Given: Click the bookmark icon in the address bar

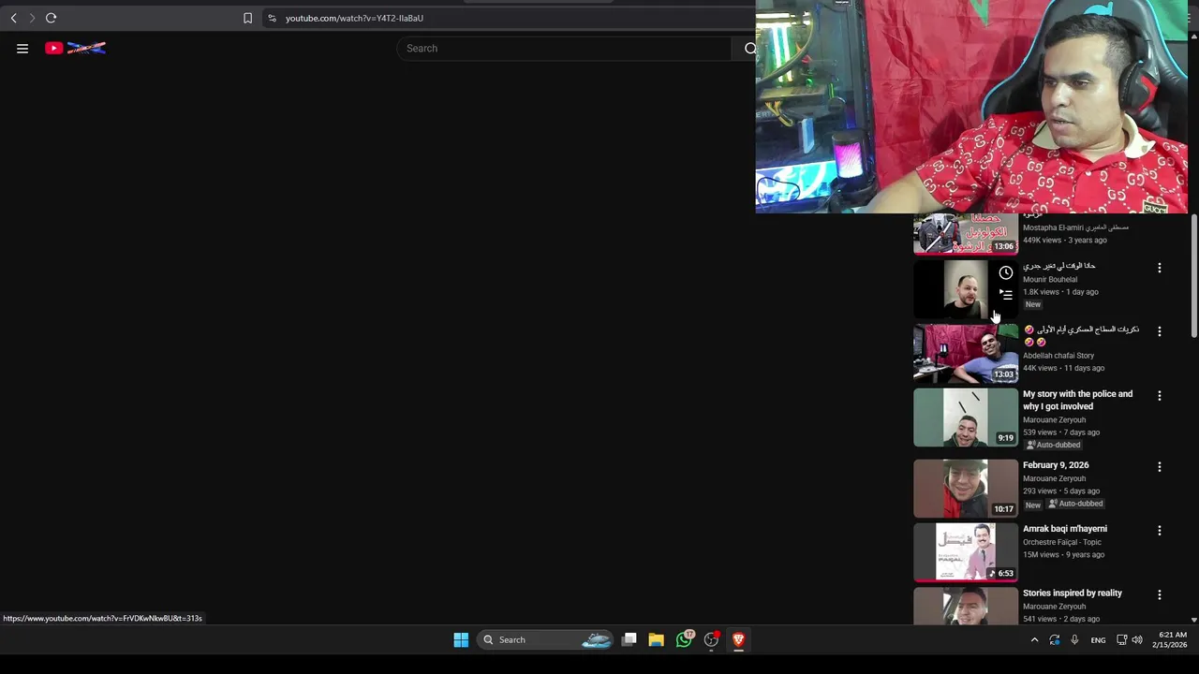Looking at the screenshot, I should pos(247,18).
